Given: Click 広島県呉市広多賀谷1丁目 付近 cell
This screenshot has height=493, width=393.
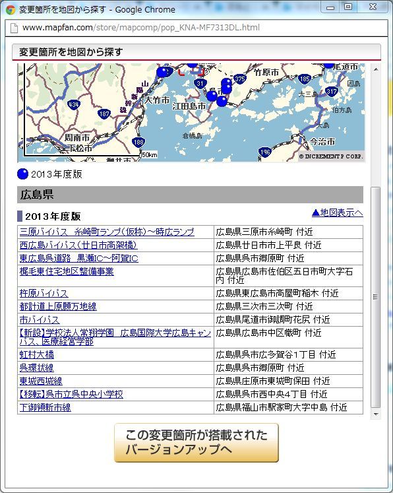Looking at the screenshot, I should [288, 354].
